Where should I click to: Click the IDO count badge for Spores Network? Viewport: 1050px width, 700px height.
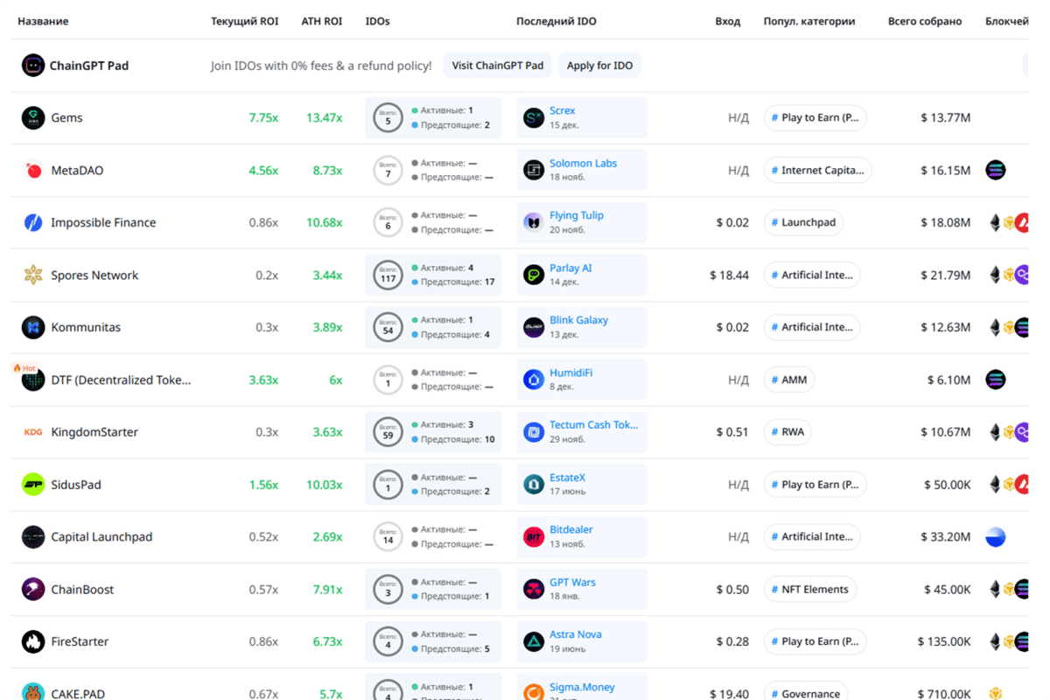click(x=387, y=275)
